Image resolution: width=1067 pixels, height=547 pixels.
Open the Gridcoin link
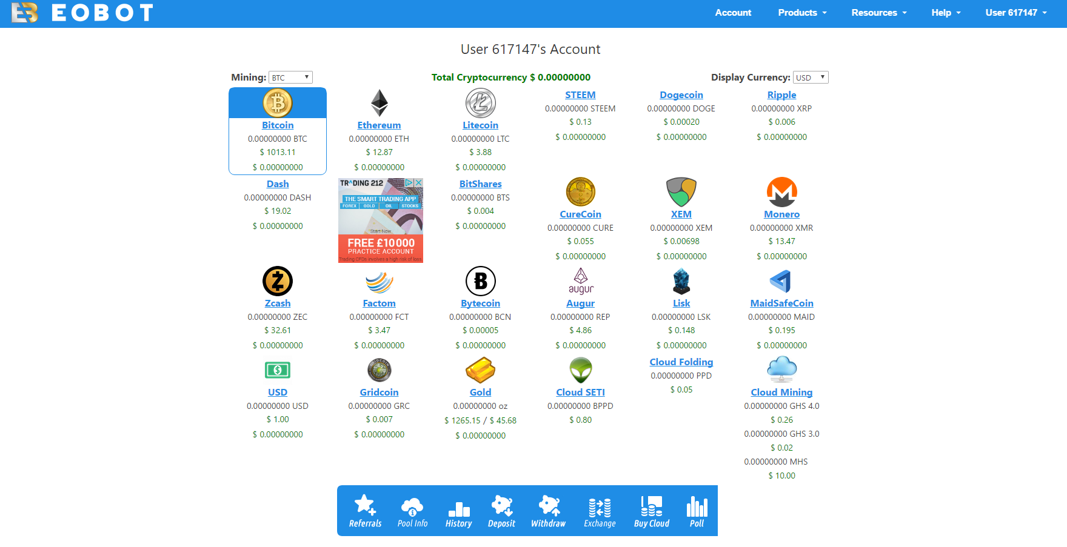click(380, 393)
